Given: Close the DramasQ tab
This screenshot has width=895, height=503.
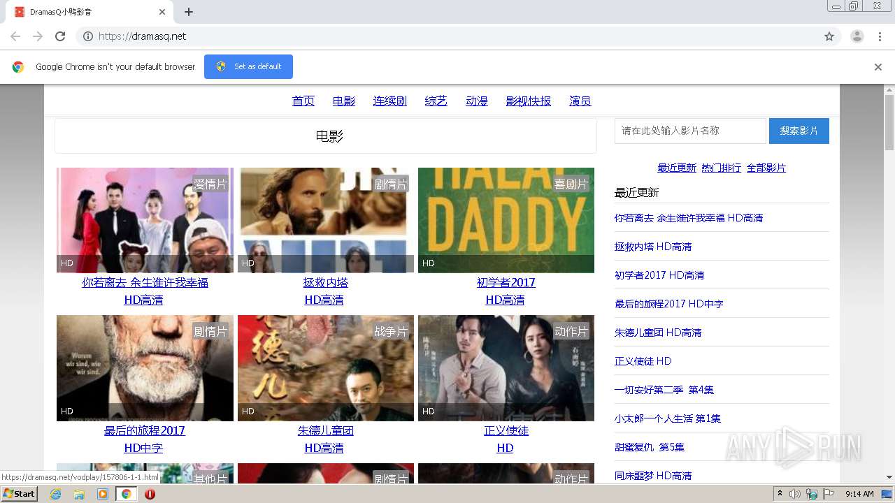Looking at the screenshot, I should point(162,12).
